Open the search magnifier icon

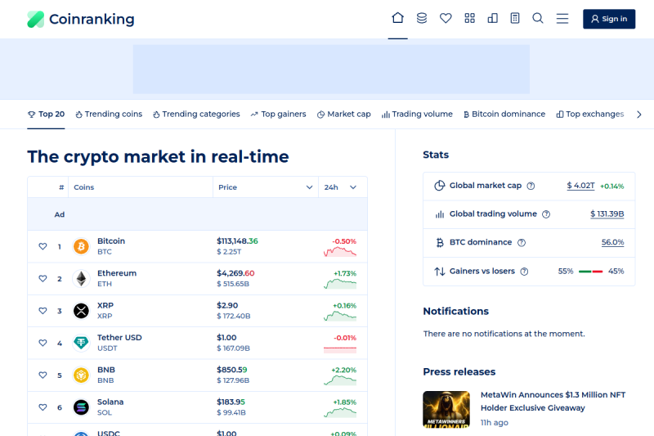pyautogui.click(x=538, y=18)
